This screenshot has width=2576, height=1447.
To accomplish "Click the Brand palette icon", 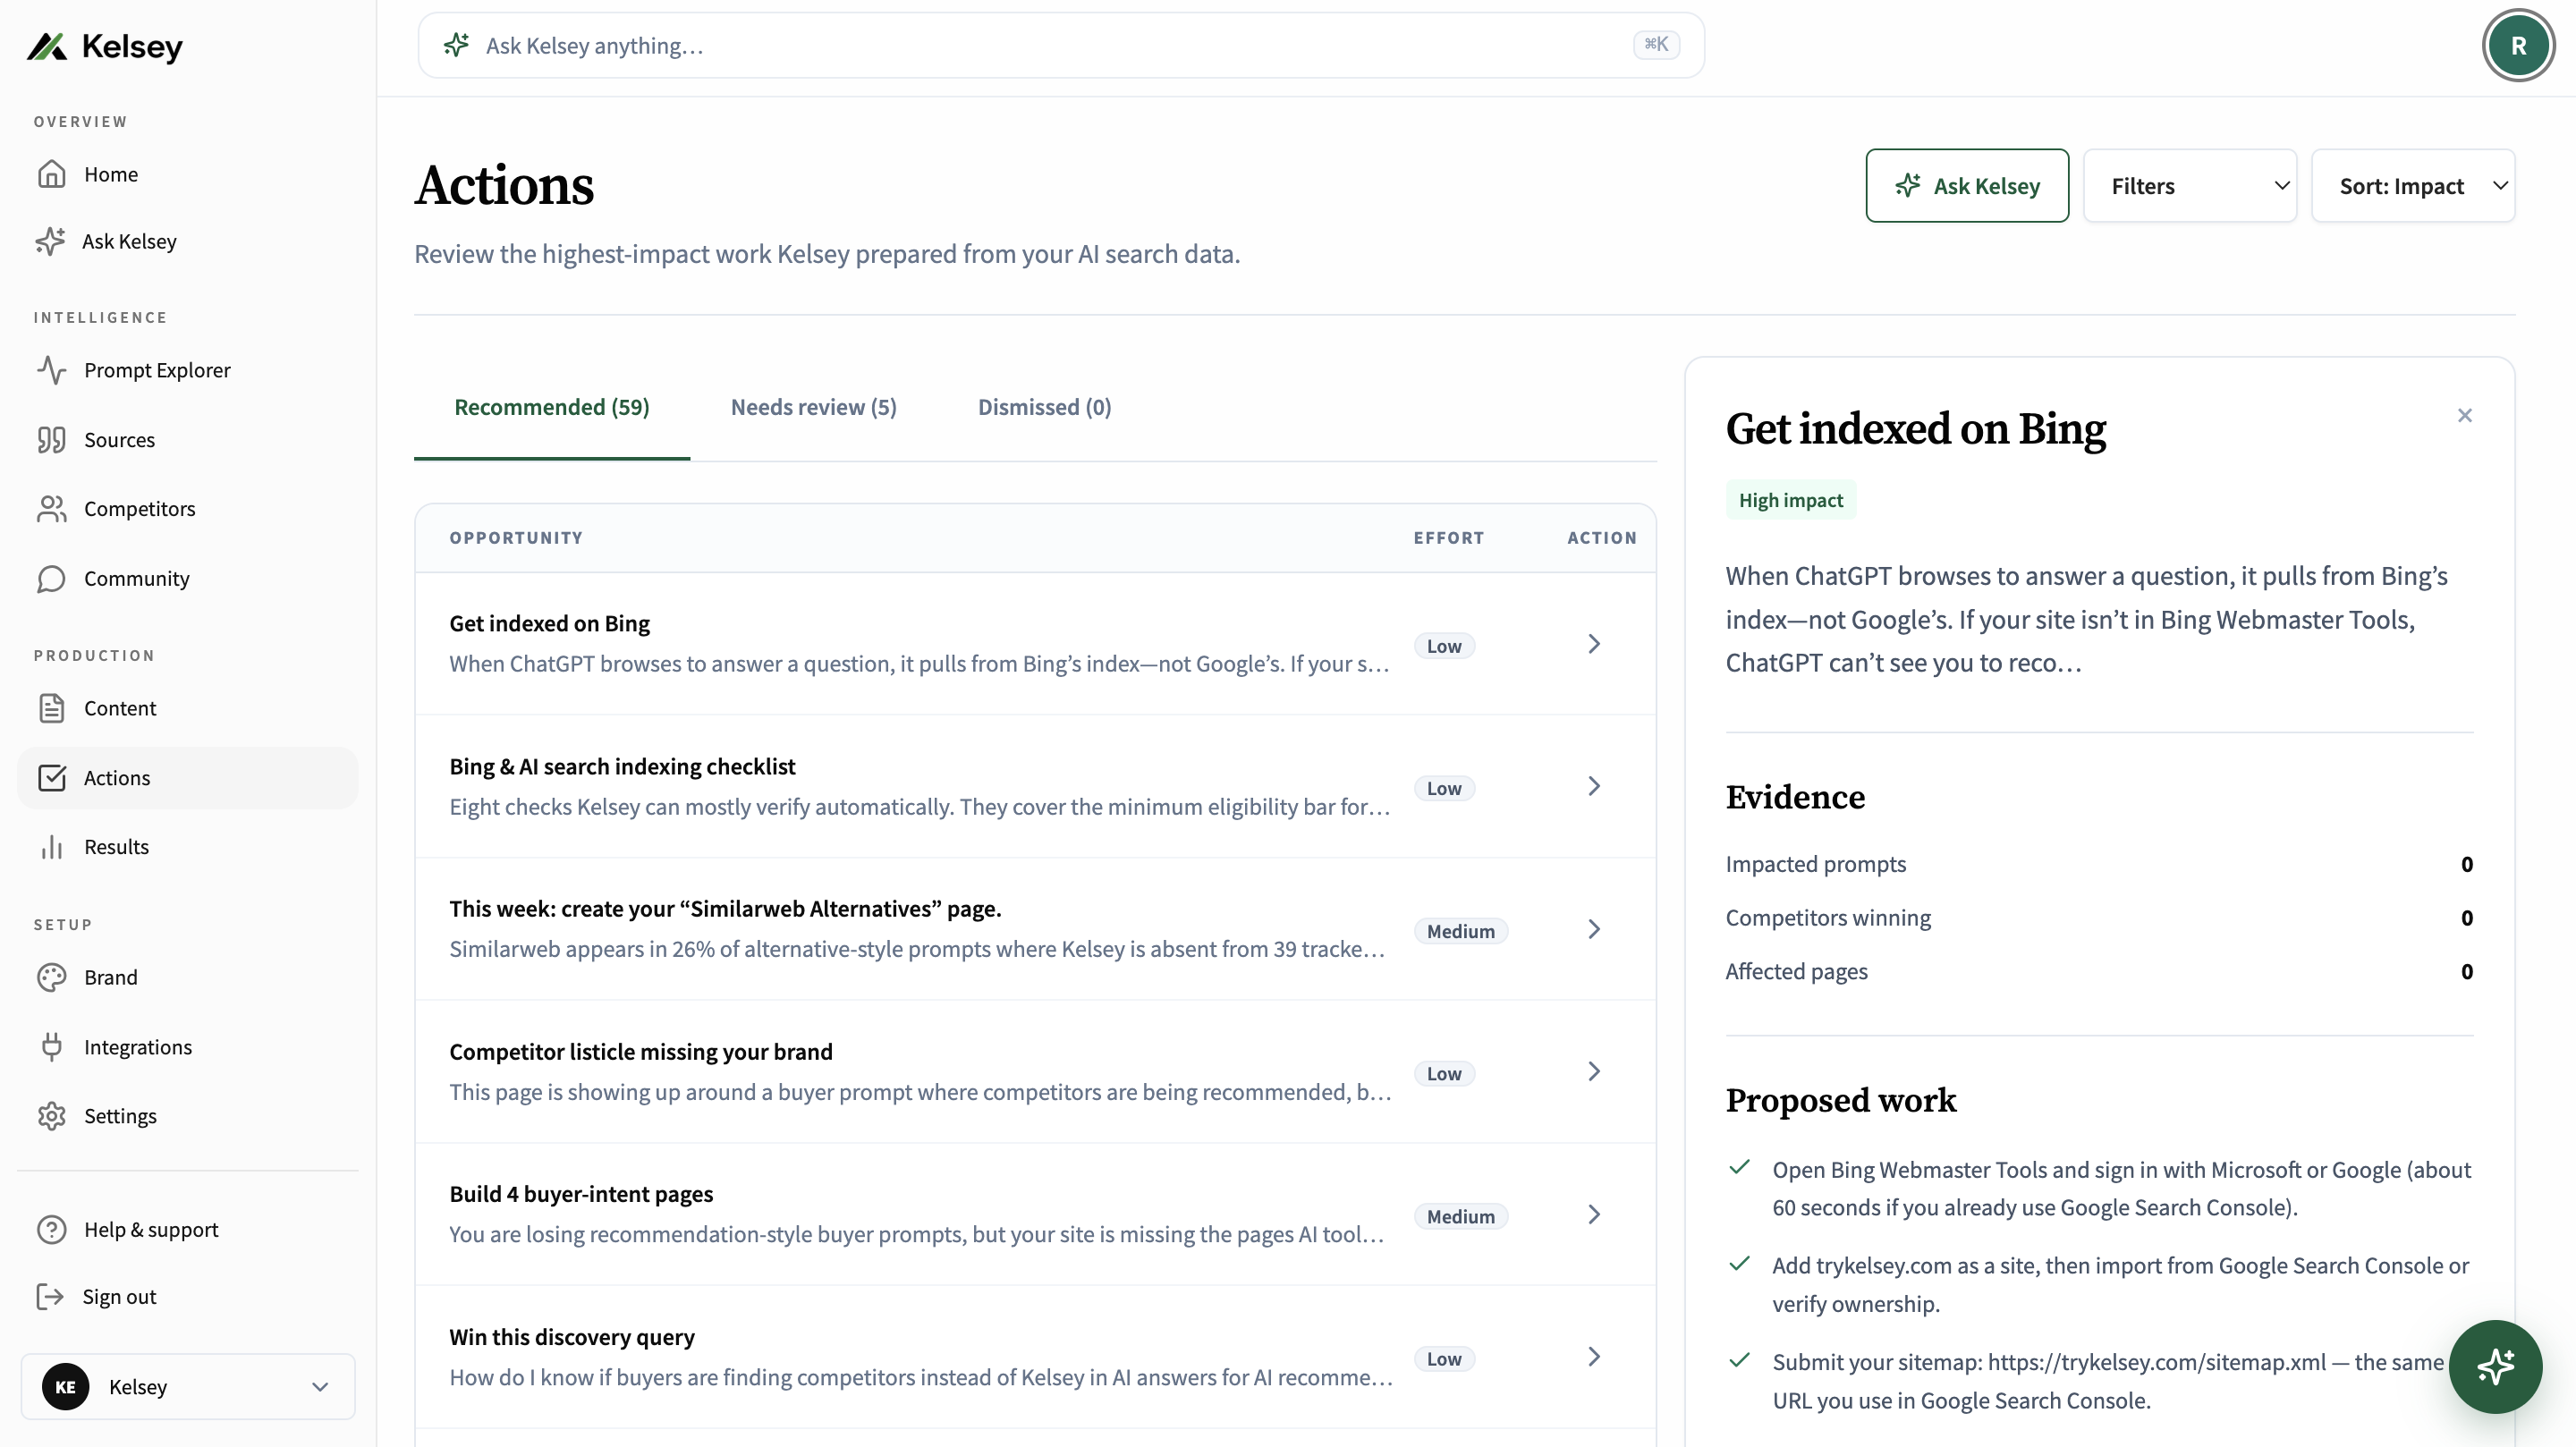I will pyautogui.click(x=52, y=977).
